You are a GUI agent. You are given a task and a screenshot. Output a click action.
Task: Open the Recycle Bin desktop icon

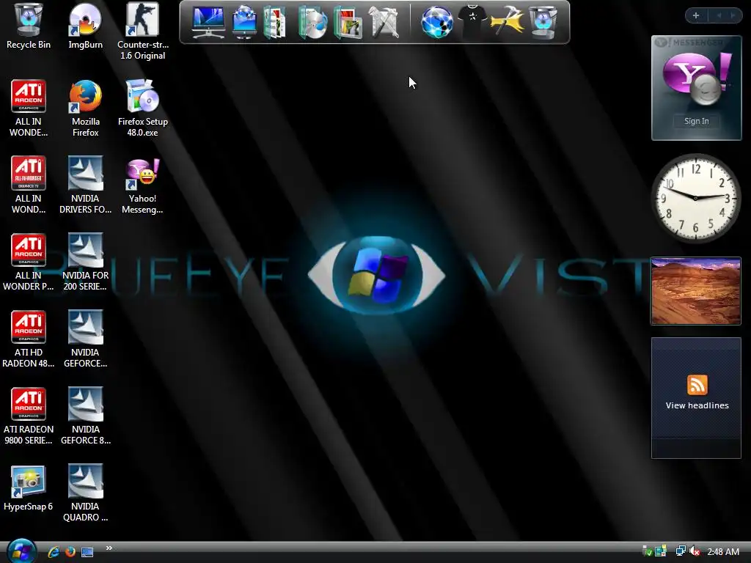pos(29,26)
